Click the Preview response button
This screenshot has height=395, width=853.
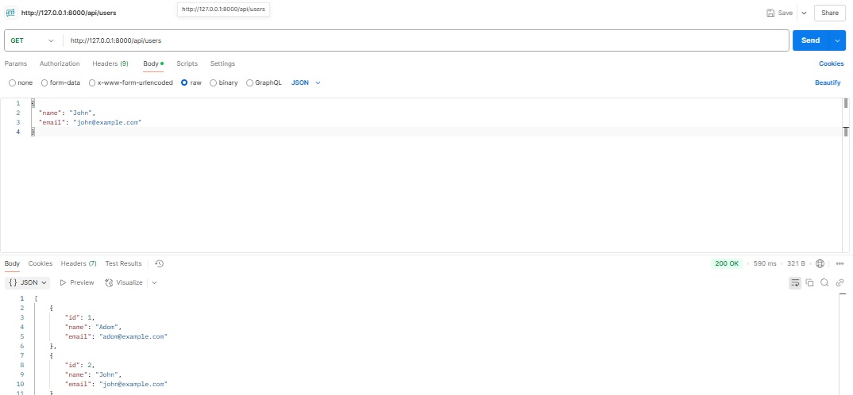tap(77, 282)
